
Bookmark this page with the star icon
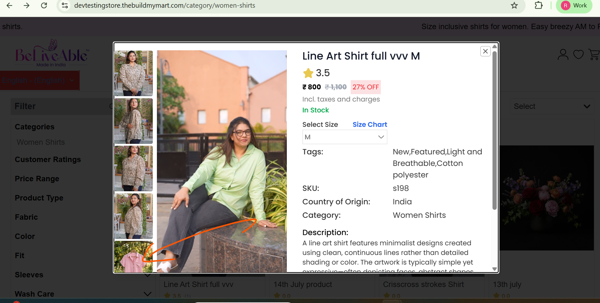coord(514,5)
